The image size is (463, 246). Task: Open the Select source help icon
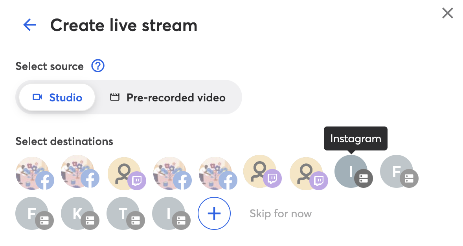pyautogui.click(x=98, y=66)
